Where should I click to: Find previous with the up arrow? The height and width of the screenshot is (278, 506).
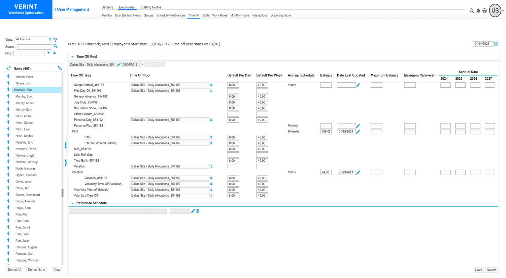point(55,53)
